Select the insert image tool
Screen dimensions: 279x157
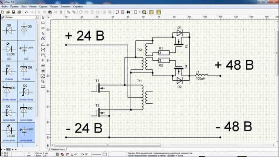(x=43, y=76)
